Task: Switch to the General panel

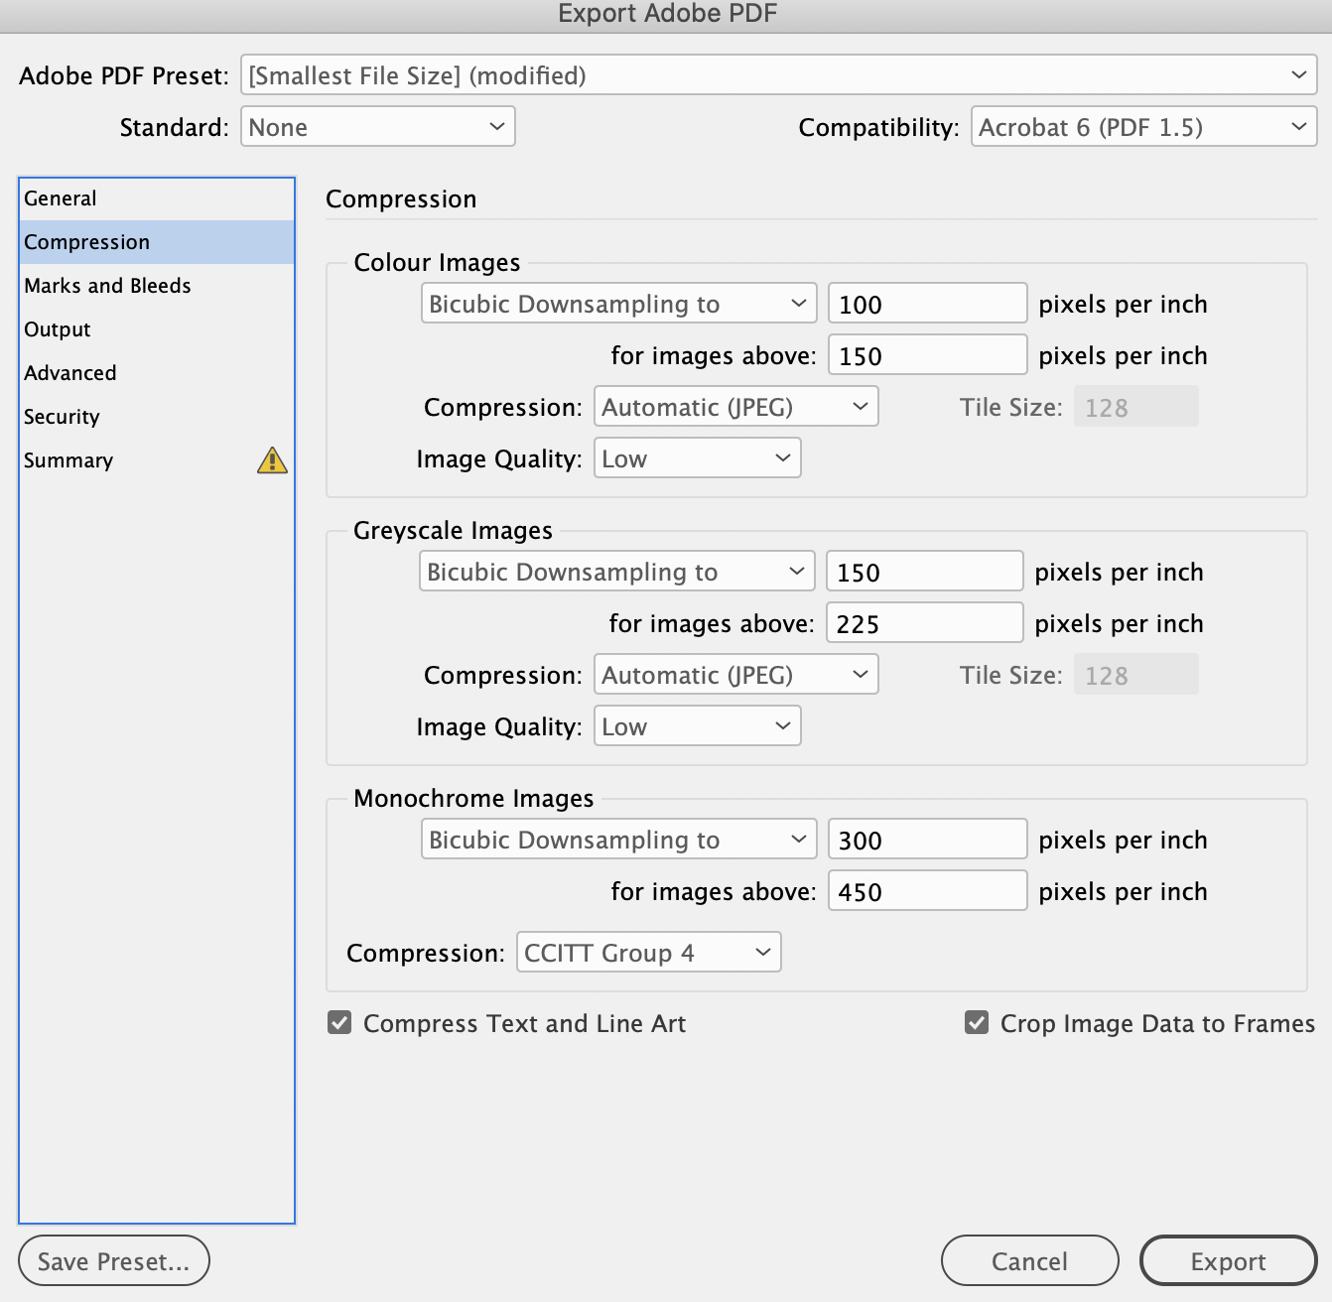Action: pos(60,197)
